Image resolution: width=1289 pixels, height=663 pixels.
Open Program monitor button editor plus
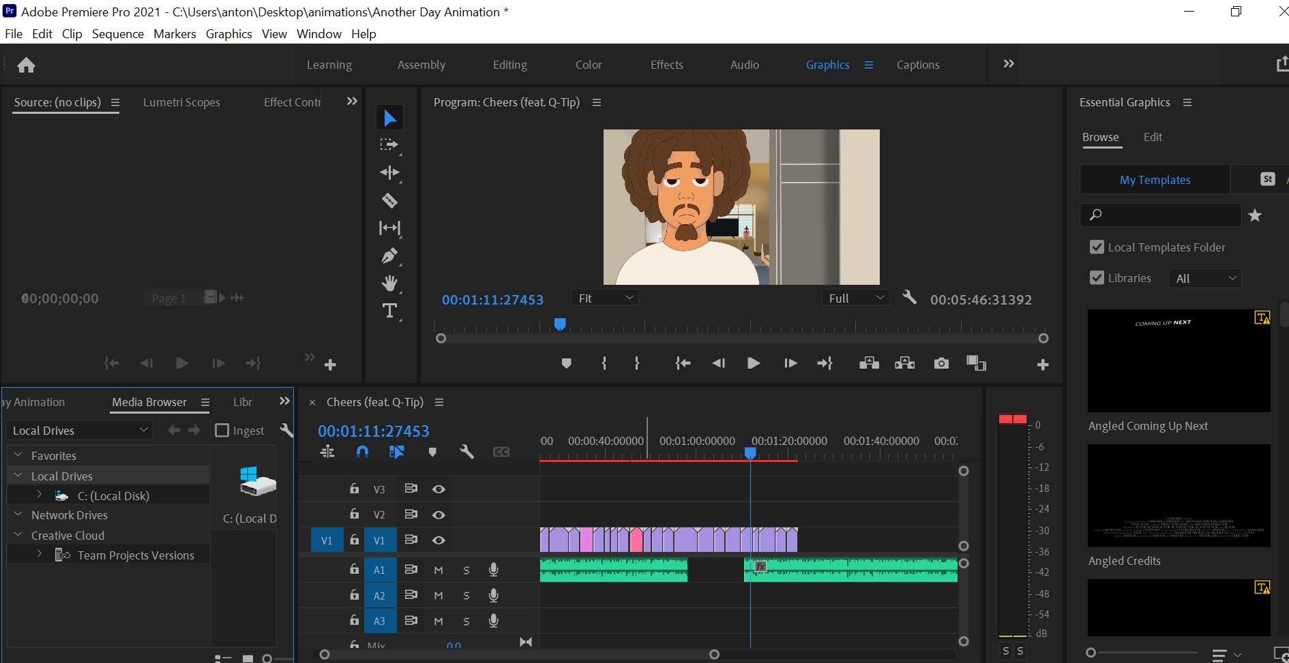[x=1043, y=365]
